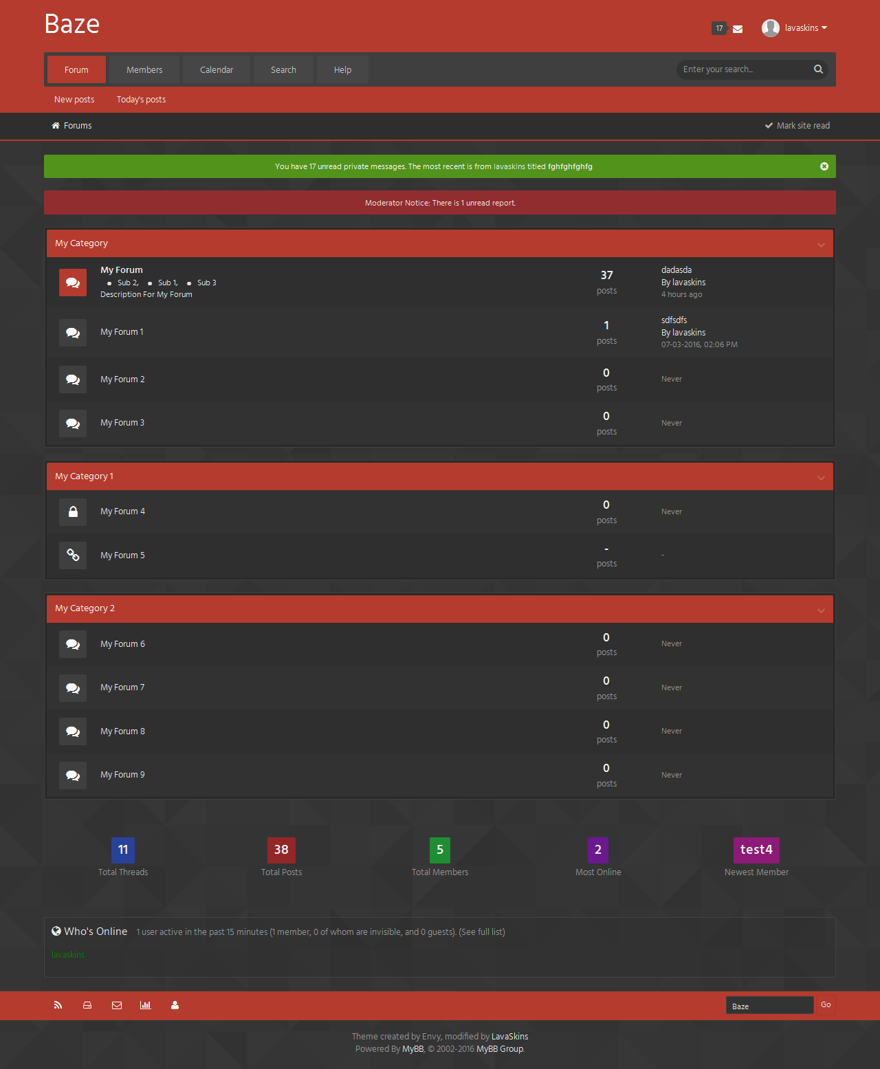Collapse the My Category 2 section
Image resolution: width=880 pixels, height=1069 pixels.
[821, 610]
